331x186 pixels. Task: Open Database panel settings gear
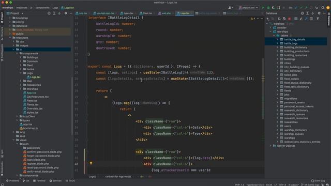(x=319, y=13)
